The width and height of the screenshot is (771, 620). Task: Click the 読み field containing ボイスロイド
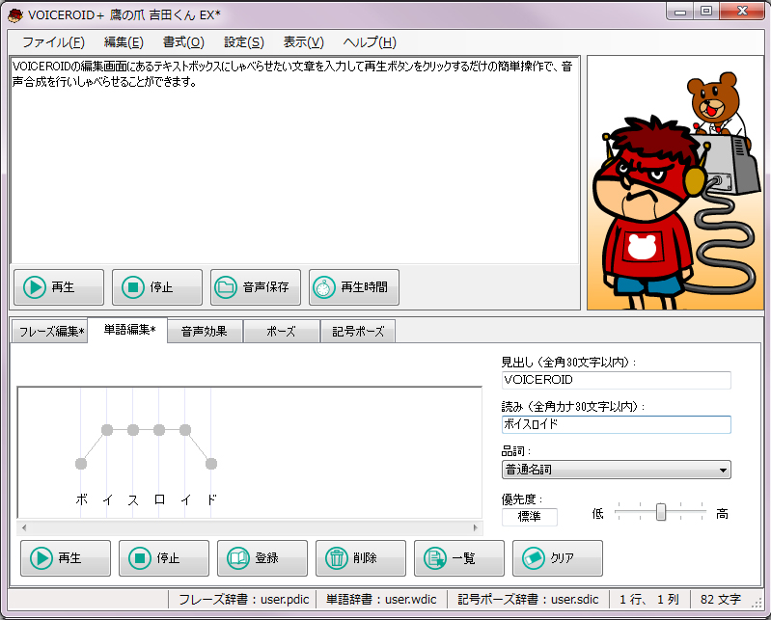(616, 424)
